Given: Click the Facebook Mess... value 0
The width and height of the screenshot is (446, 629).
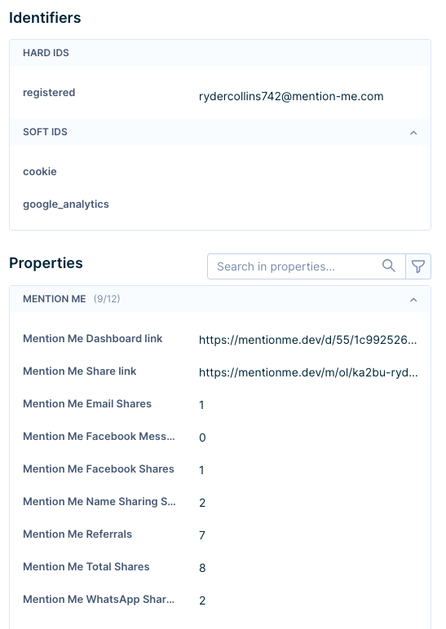Looking at the screenshot, I should [202, 438].
